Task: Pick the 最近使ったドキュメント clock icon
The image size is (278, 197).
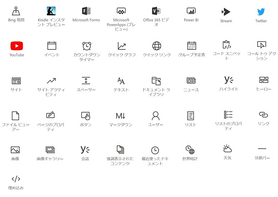Action: (155, 150)
